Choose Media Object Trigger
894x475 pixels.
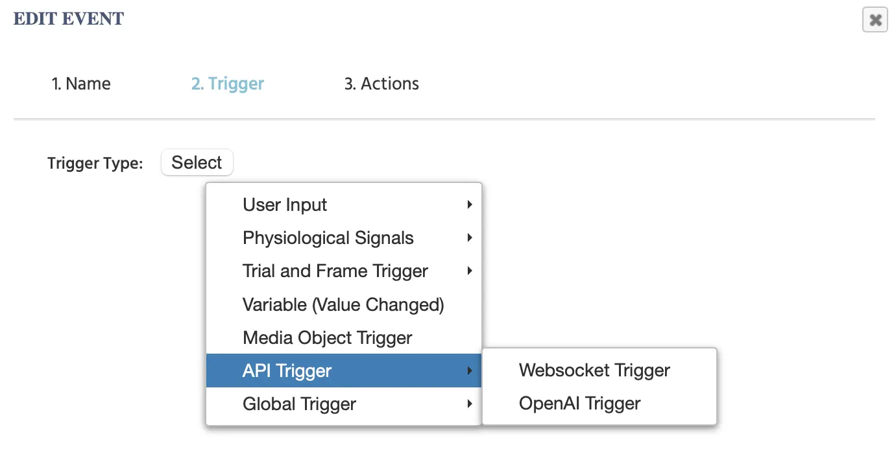point(327,337)
